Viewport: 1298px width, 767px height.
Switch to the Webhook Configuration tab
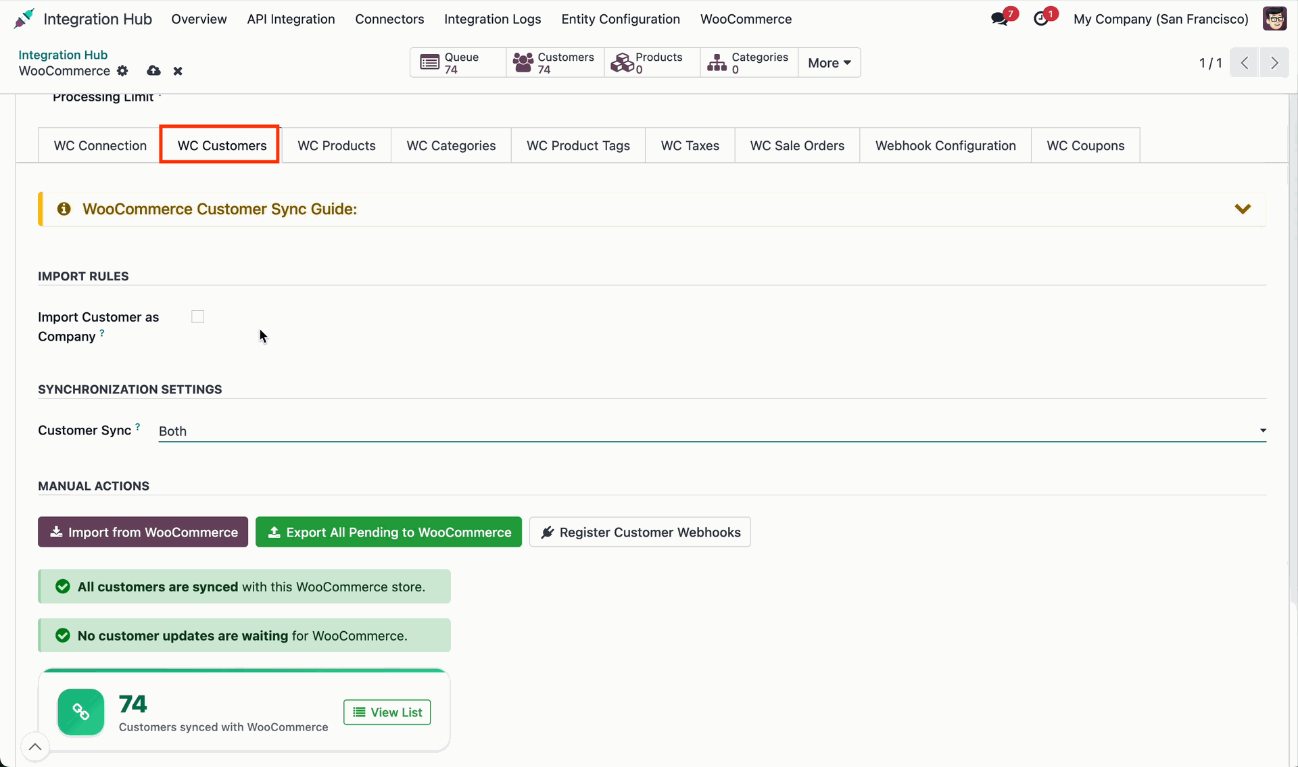[x=945, y=145]
